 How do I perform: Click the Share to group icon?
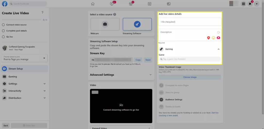click(x=161, y=92)
